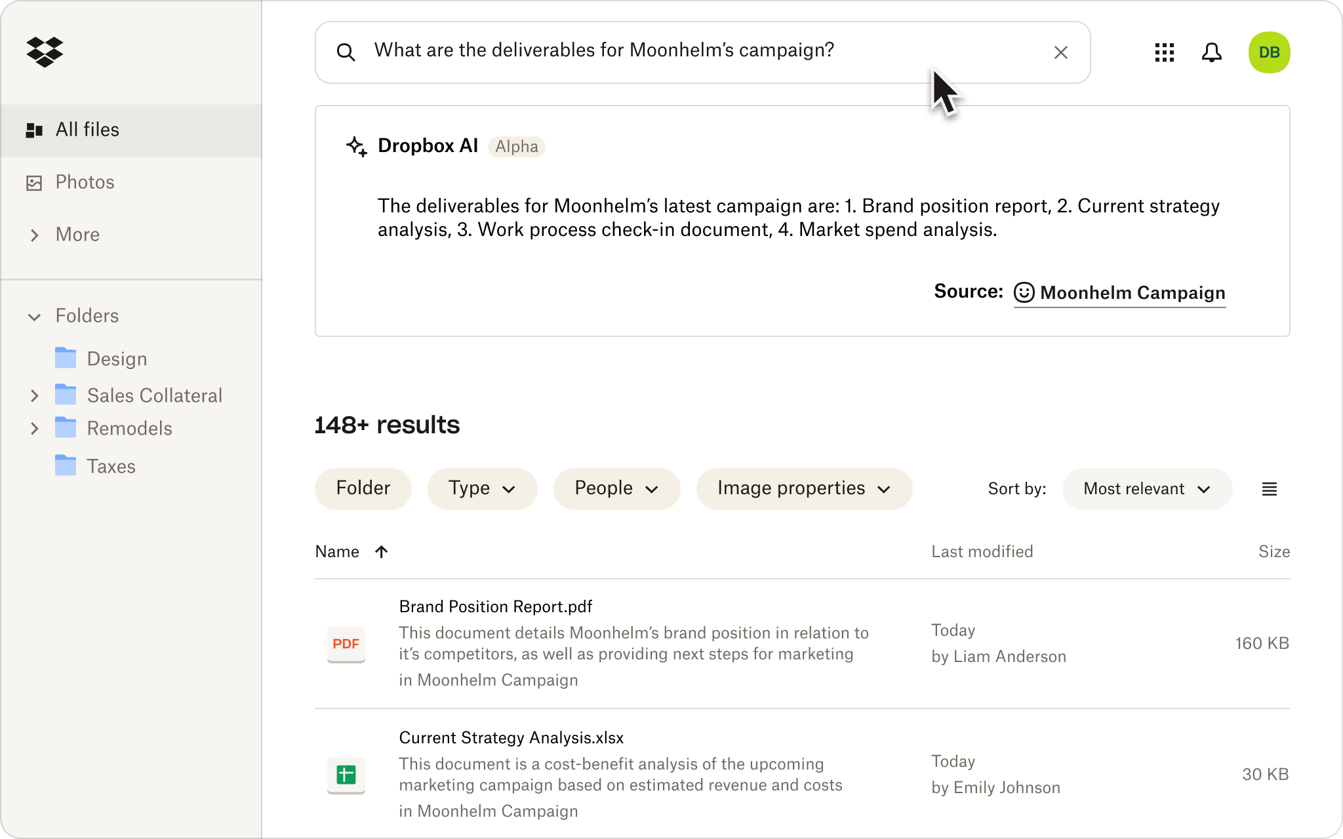Click the Dropbox logo icon

coord(45,52)
